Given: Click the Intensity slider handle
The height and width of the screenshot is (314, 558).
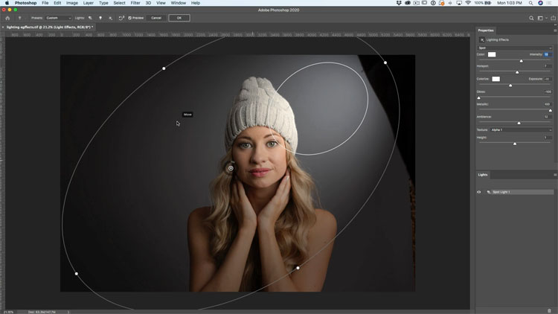Looking at the screenshot, I should point(522,61).
